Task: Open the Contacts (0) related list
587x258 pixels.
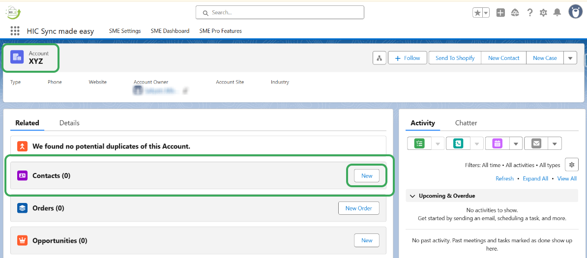Action: tap(51, 175)
